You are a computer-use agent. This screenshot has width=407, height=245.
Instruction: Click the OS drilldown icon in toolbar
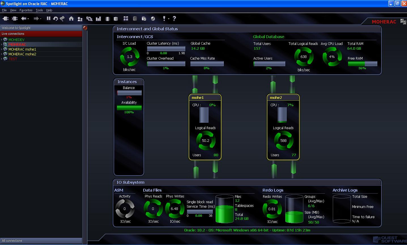(144, 19)
